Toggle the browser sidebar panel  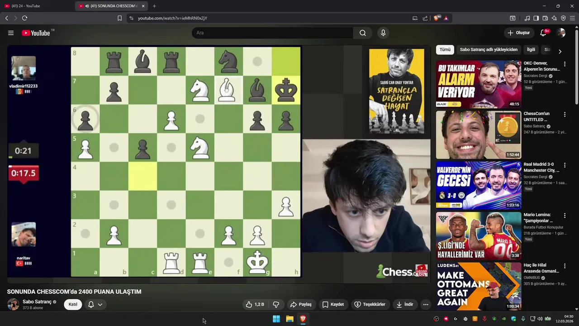tap(536, 18)
